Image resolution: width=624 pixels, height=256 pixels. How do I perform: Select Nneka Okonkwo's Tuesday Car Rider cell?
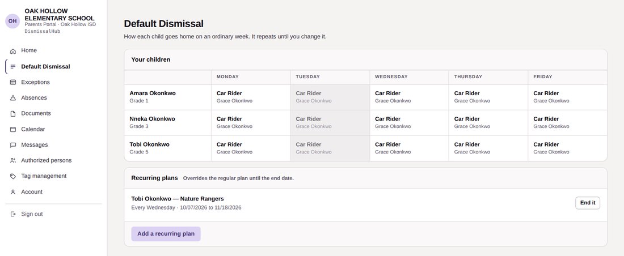330,123
